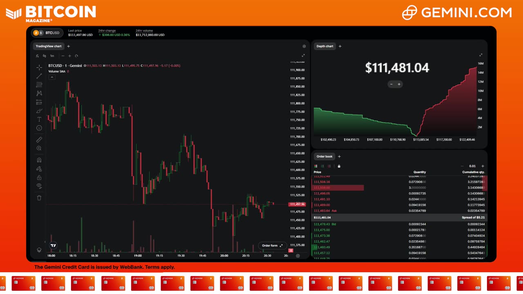Click the trash icon to remove drawings

(39, 198)
